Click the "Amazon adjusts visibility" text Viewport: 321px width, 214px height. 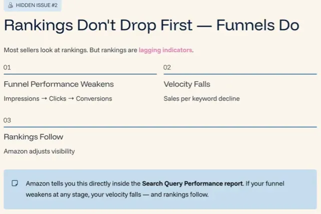point(39,151)
